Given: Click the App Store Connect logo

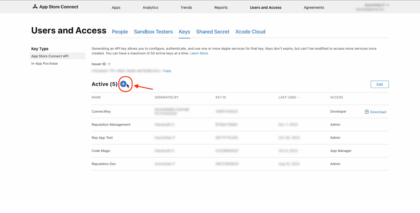Looking at the screenshot, I should pos(55,7).
